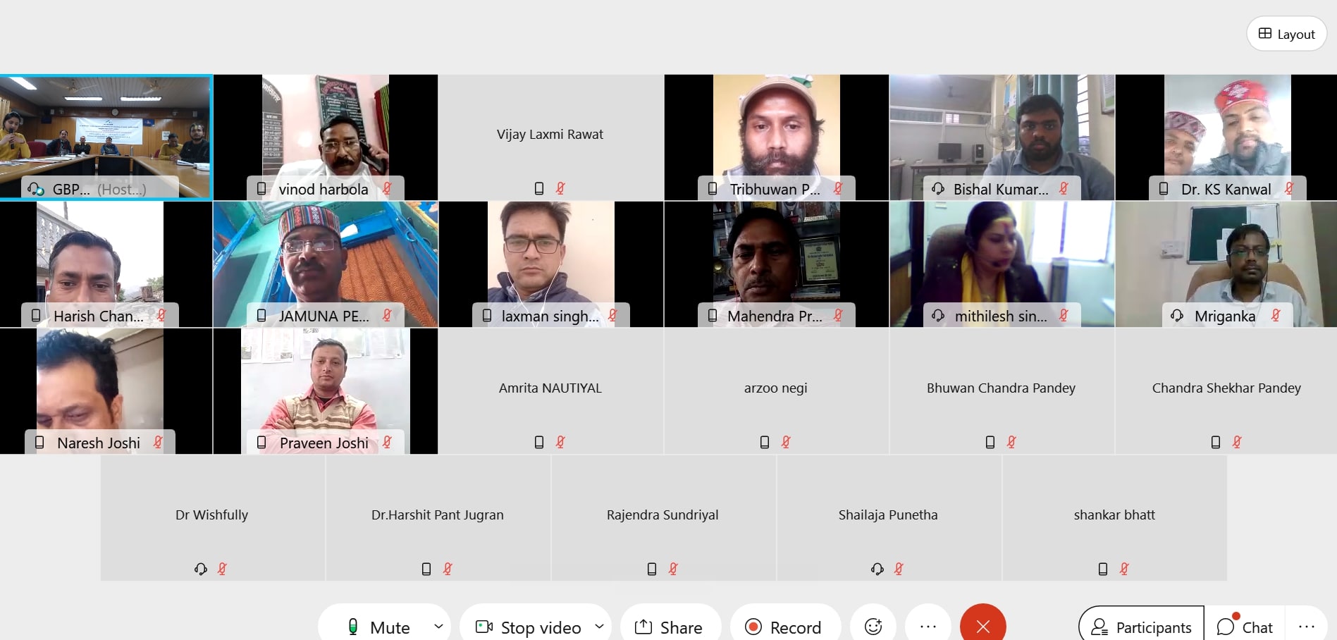The width and height of the screenshot is (1337, 640).
Task: Stop your video camera
Action: tap(529, 627)
